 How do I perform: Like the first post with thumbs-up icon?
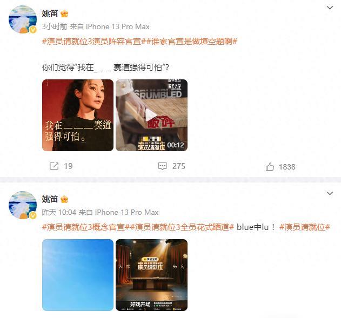tap(270, 167)
